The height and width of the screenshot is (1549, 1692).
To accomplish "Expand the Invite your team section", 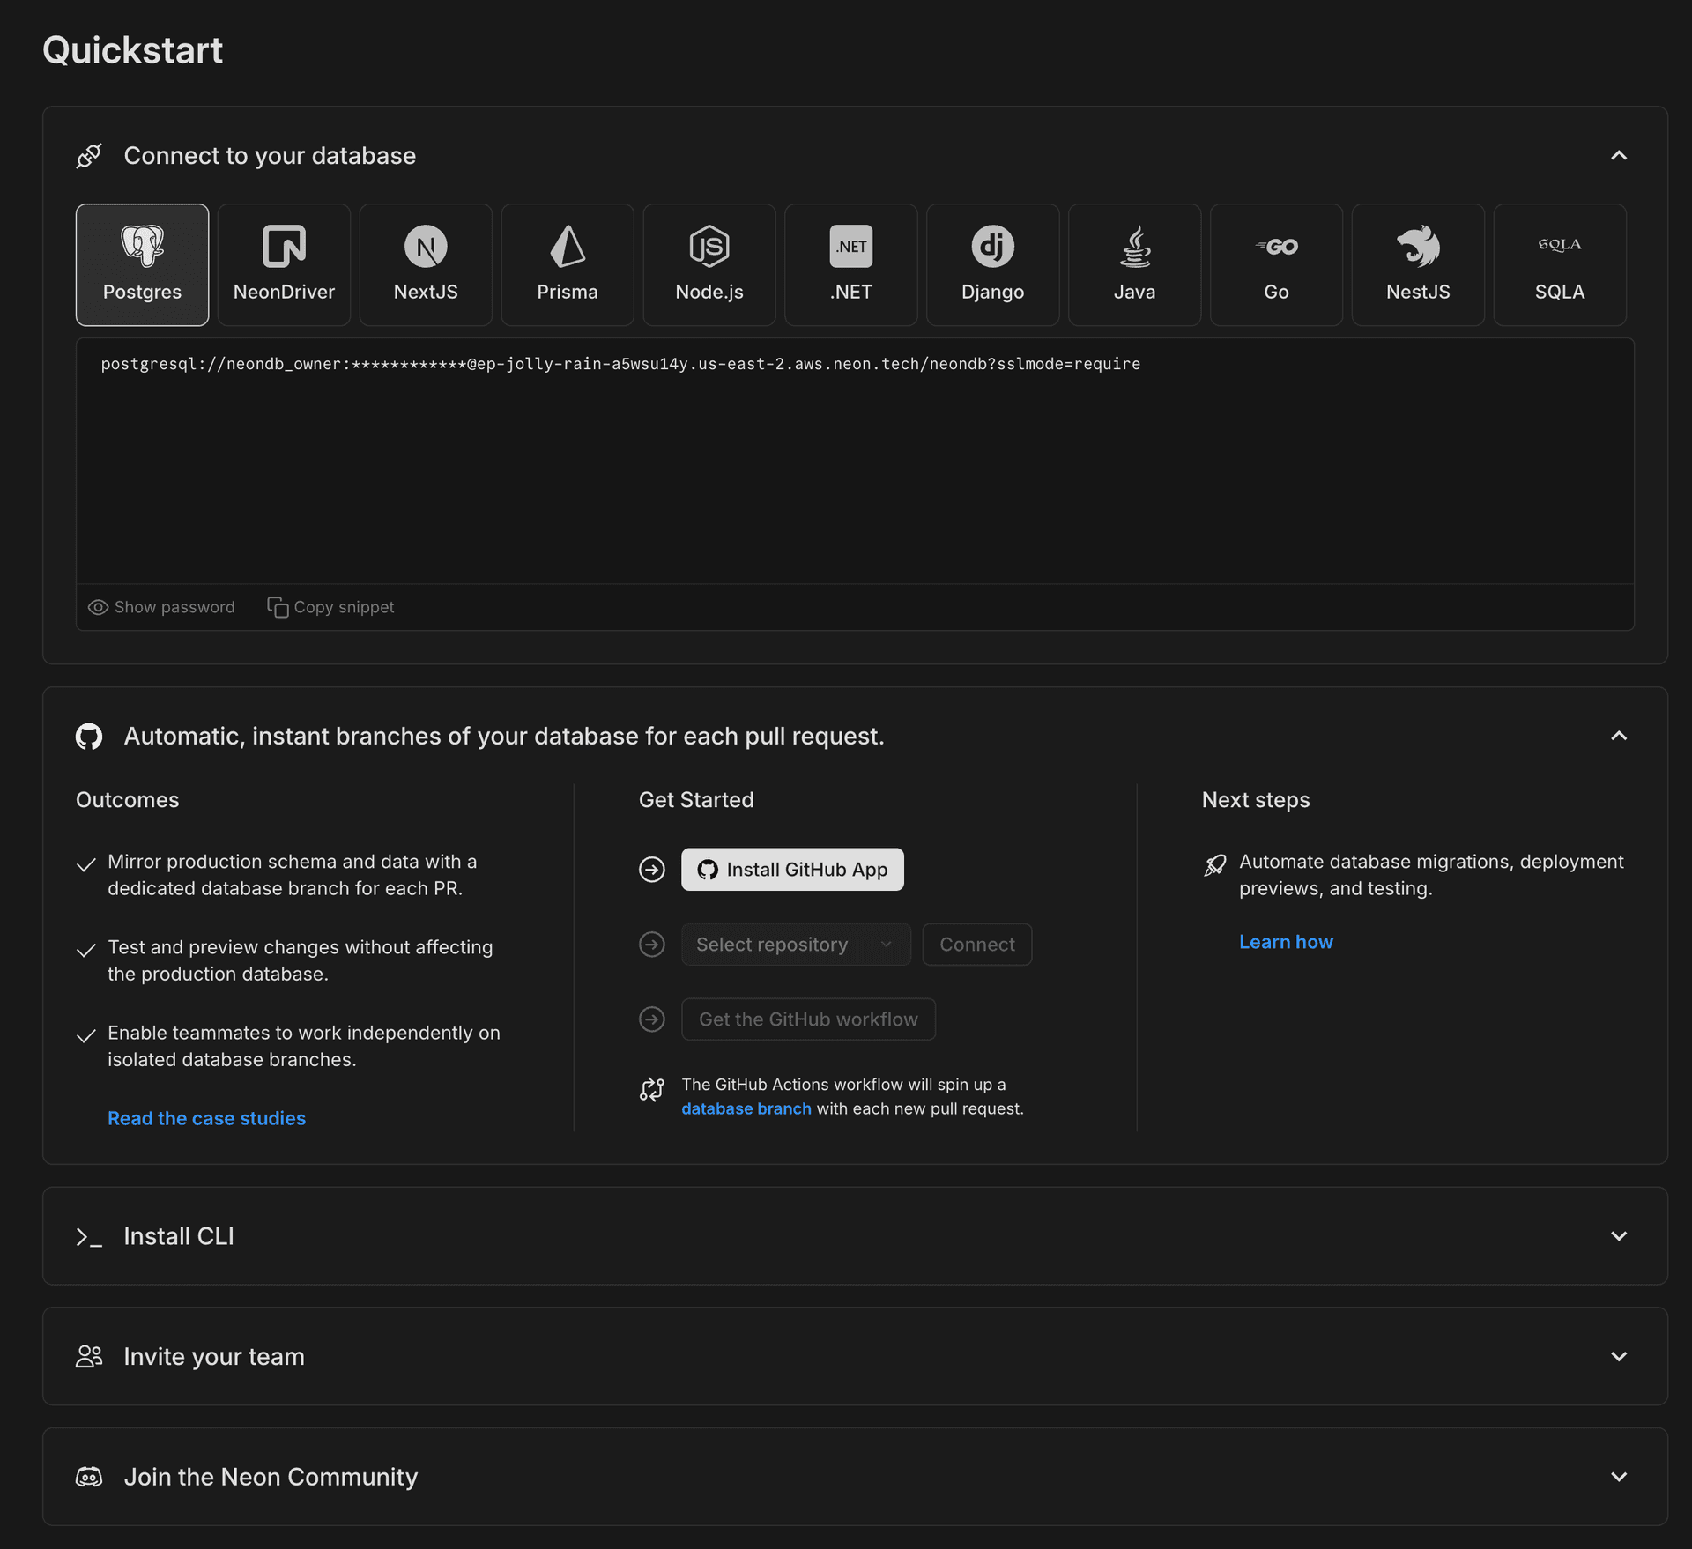I will (x=1620, y=1356).
